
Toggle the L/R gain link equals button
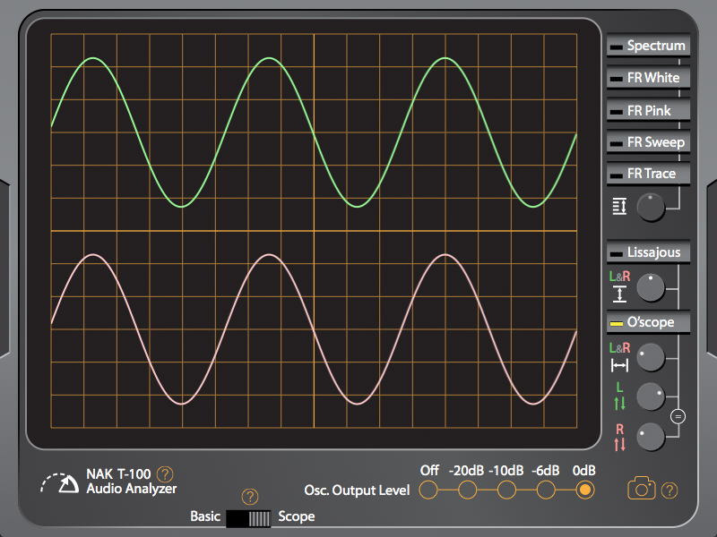coord(678,416)
